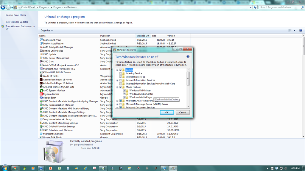Expand the Games feature tree

117,70
